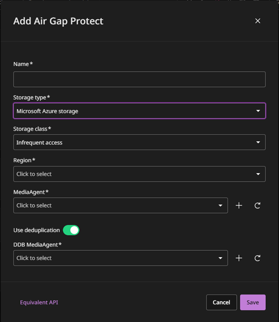Open the MediaAgent dropdown

click(x=121, y=205)
